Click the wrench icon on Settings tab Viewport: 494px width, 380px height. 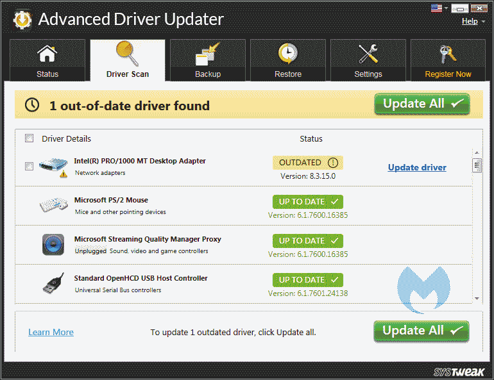(368, 53)
